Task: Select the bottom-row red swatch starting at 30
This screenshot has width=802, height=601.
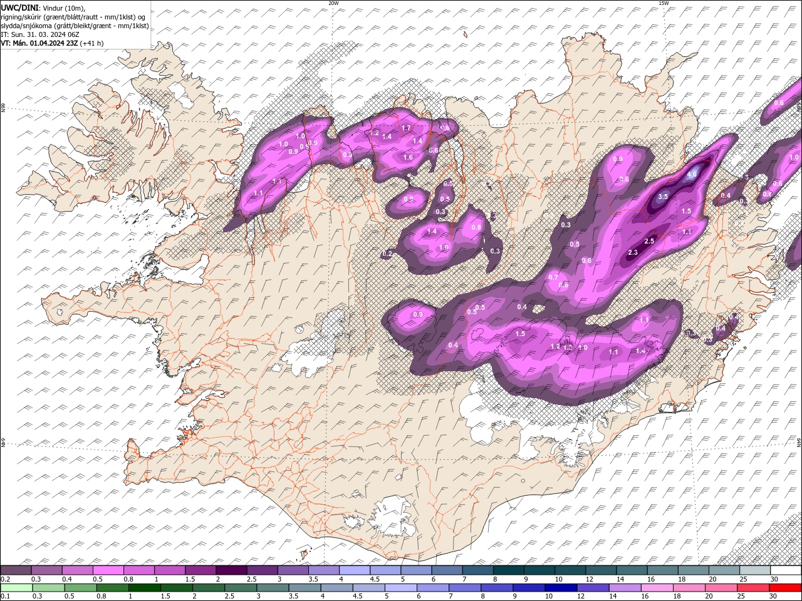Action: point(785,588)
